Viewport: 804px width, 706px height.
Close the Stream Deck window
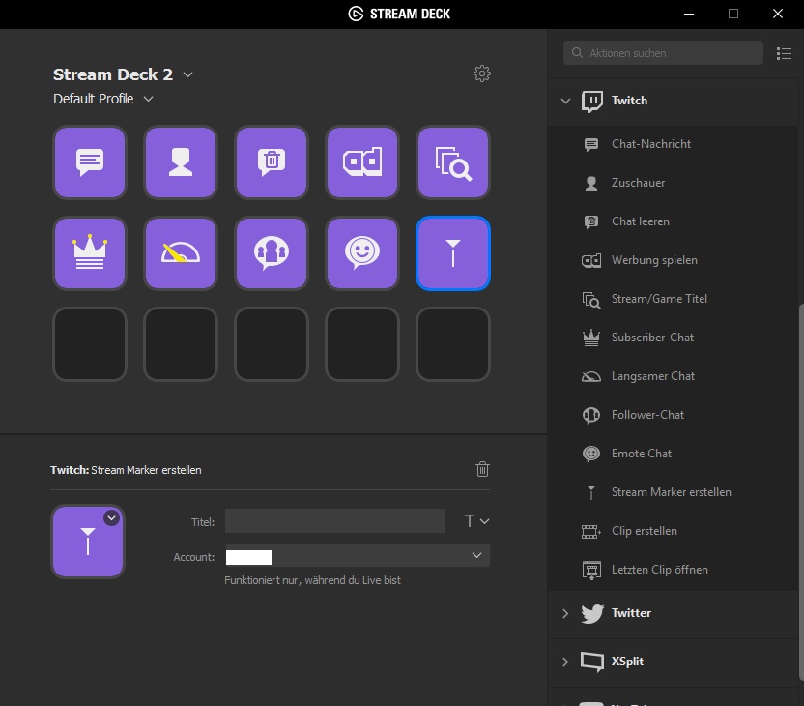(x=778, y=14)
